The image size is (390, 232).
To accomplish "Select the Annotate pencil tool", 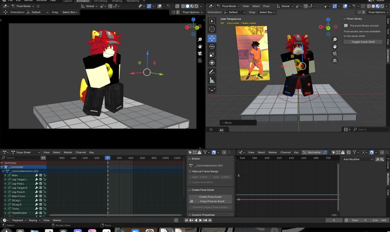I will pyautogui.click(x=212, y=72).
